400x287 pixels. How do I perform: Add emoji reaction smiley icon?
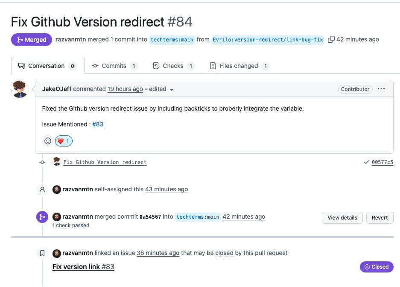pos(48,141)
